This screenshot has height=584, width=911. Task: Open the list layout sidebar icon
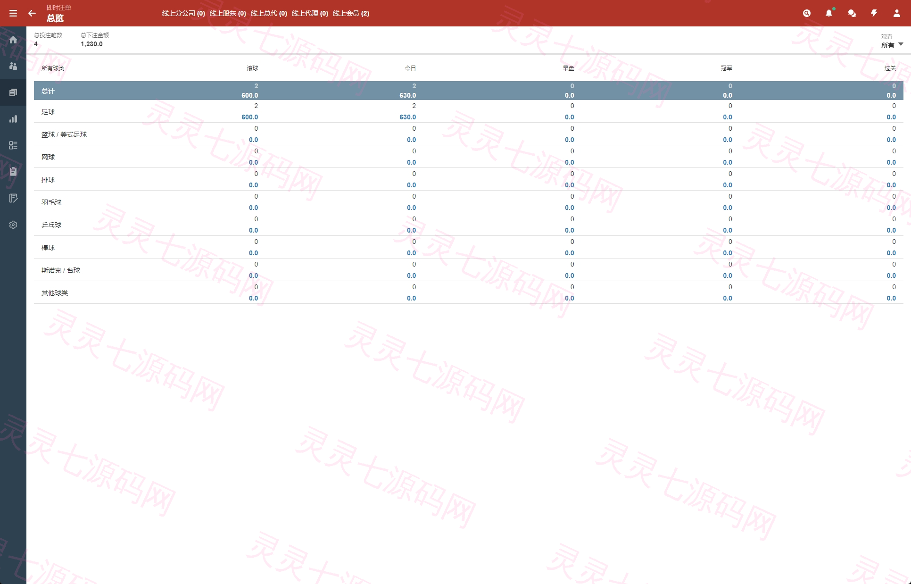tap(13, 145)
